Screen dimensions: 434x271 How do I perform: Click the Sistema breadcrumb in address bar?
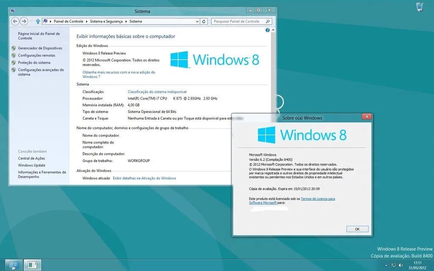coord(136,21)
